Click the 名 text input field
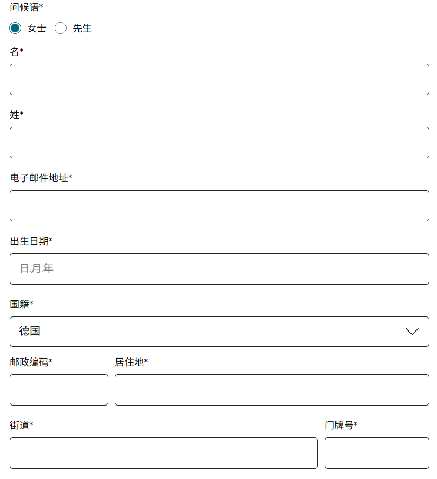 (x=219, y=79)
